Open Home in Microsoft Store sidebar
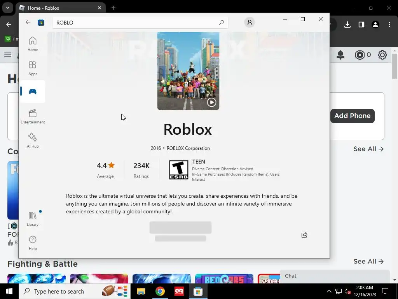Image resolution: width=398 pixels, height=299 pixels. 33,44
